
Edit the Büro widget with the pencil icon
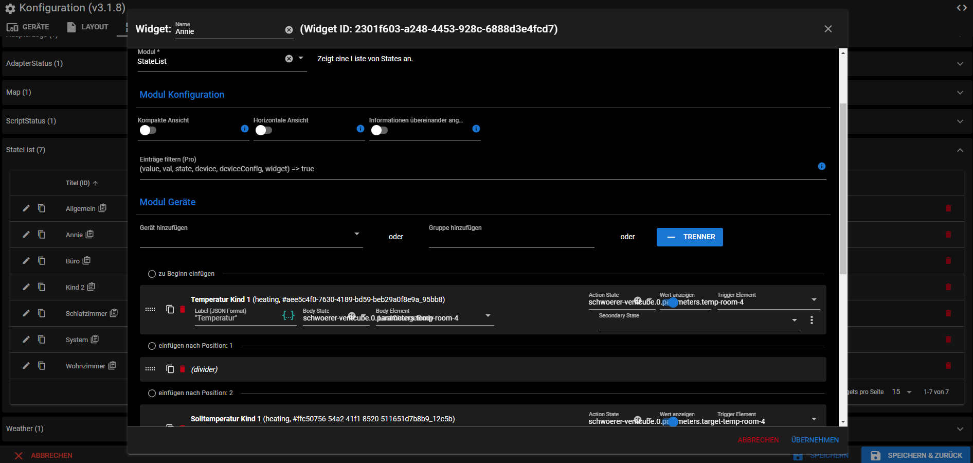(x=26, y=261)
